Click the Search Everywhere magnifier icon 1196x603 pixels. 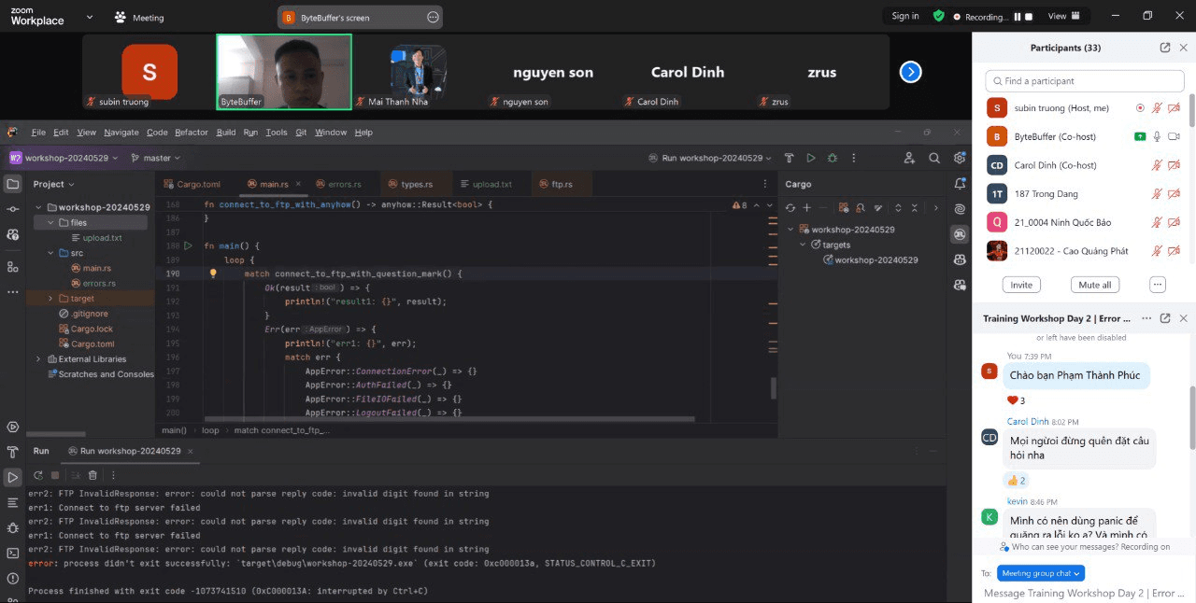[934, 159]
